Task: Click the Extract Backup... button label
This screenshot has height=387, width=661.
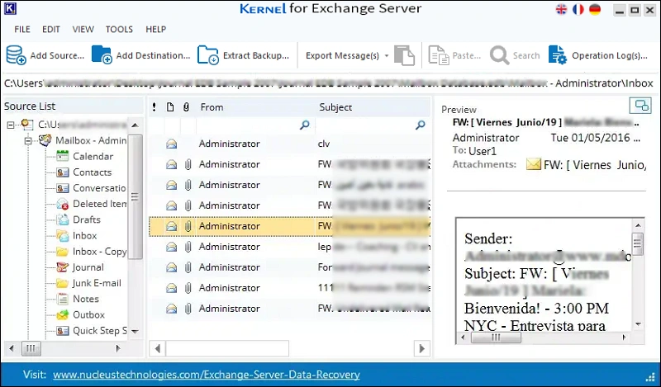Action: [x=256, y=55]
